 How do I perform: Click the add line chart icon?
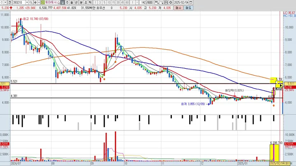pyautogui.click(x=162, y=2)
